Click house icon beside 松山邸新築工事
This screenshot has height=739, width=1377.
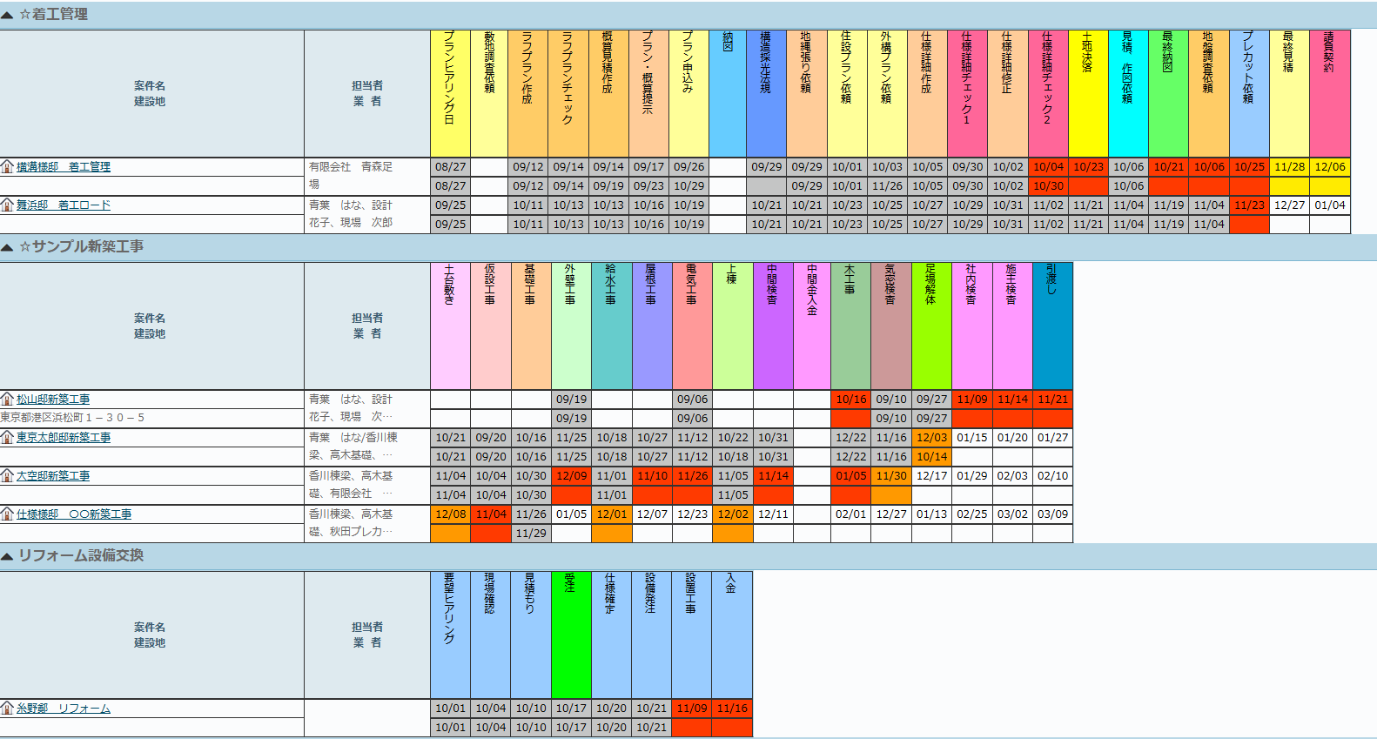coord(7,400)
